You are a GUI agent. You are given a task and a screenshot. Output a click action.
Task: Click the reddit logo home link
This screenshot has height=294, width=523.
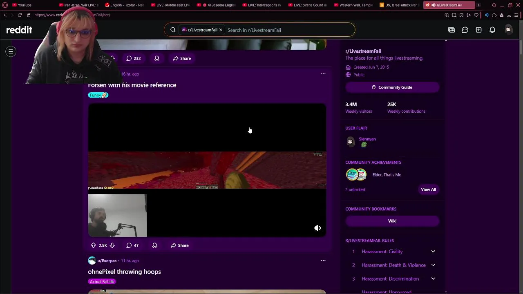point(19,30)
